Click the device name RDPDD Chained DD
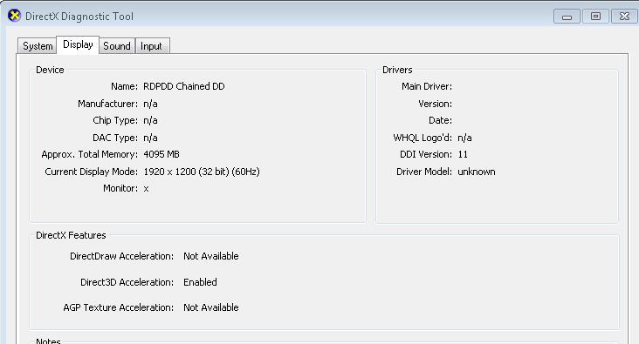Screen dimensions: 639x344 click(184, 86)
